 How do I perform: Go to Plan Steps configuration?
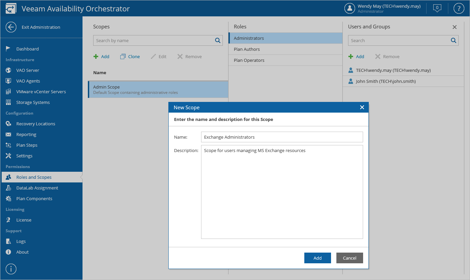[27, 145]
